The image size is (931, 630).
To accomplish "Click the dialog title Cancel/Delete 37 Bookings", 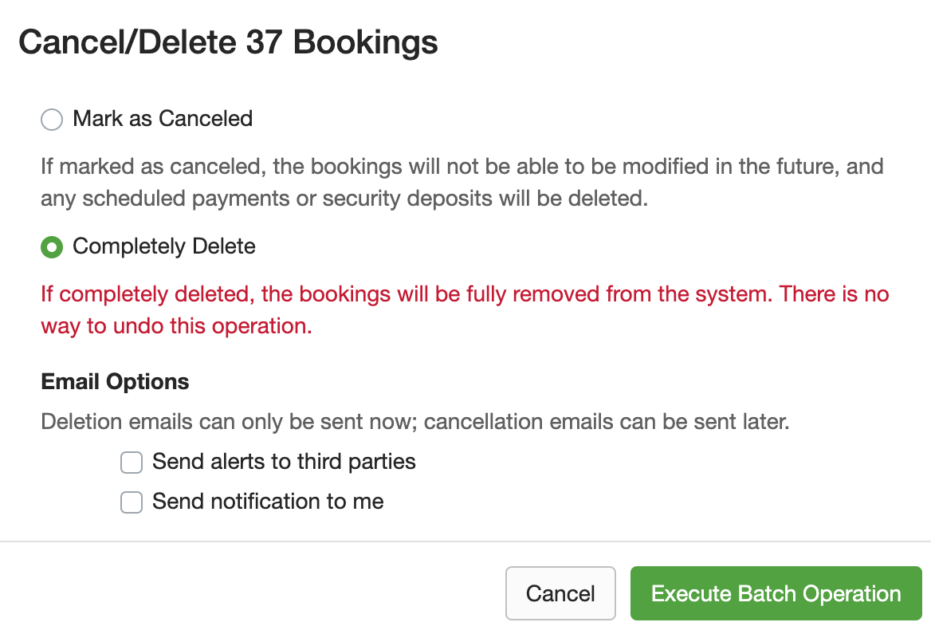I will point(228,42).
